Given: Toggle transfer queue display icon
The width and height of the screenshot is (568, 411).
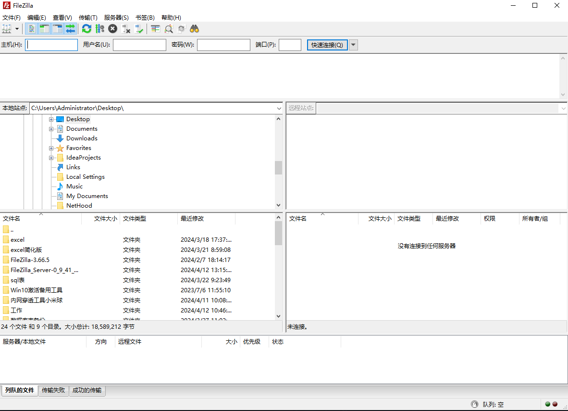Looking at the screenshot, I should (70, 29).
